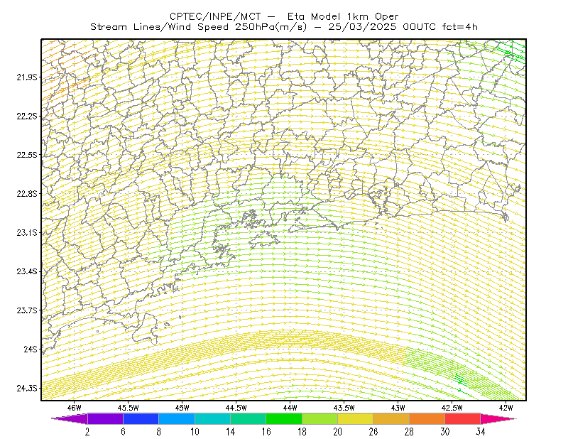Click the cyan 10-14 legend segment
The image size is (568, 439).
click(x=212, y=418)
